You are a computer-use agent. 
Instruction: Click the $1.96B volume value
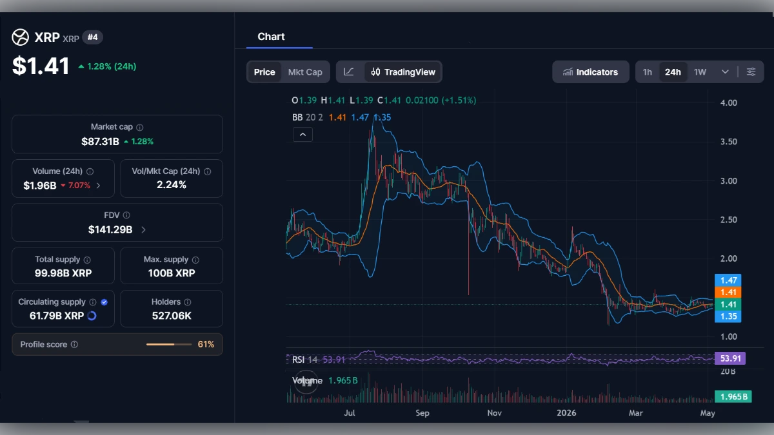[x=40, y=186]
